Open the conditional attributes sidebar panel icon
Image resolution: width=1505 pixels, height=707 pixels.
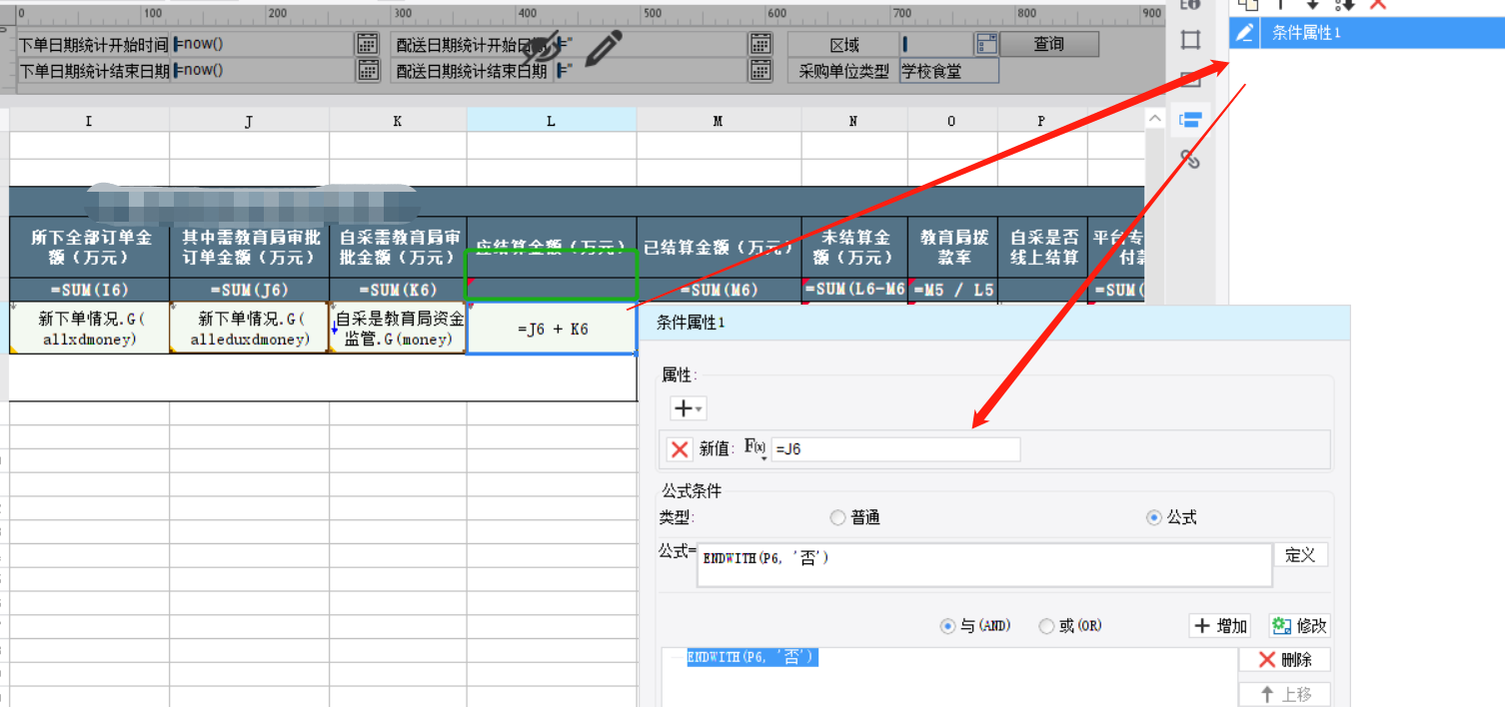(x=1189, y=120)
